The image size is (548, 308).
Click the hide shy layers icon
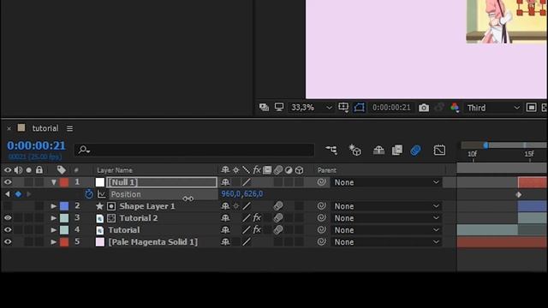pos(378,151)
